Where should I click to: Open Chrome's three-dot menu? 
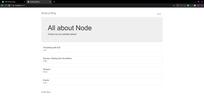pyautogui.click(x=202, y=5)
